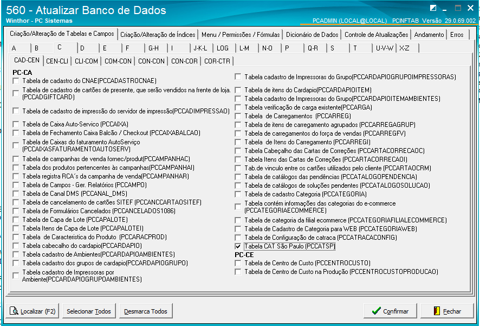The image size is (480, 326).
Task: Select the PCCARREGI checkbox
Action: coord(238,142)
